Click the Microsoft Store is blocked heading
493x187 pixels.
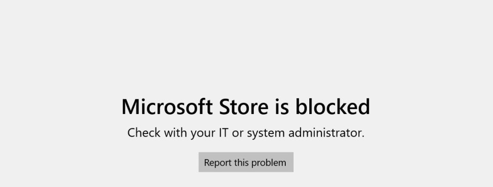pyautogui.click(x=246, y=107)
